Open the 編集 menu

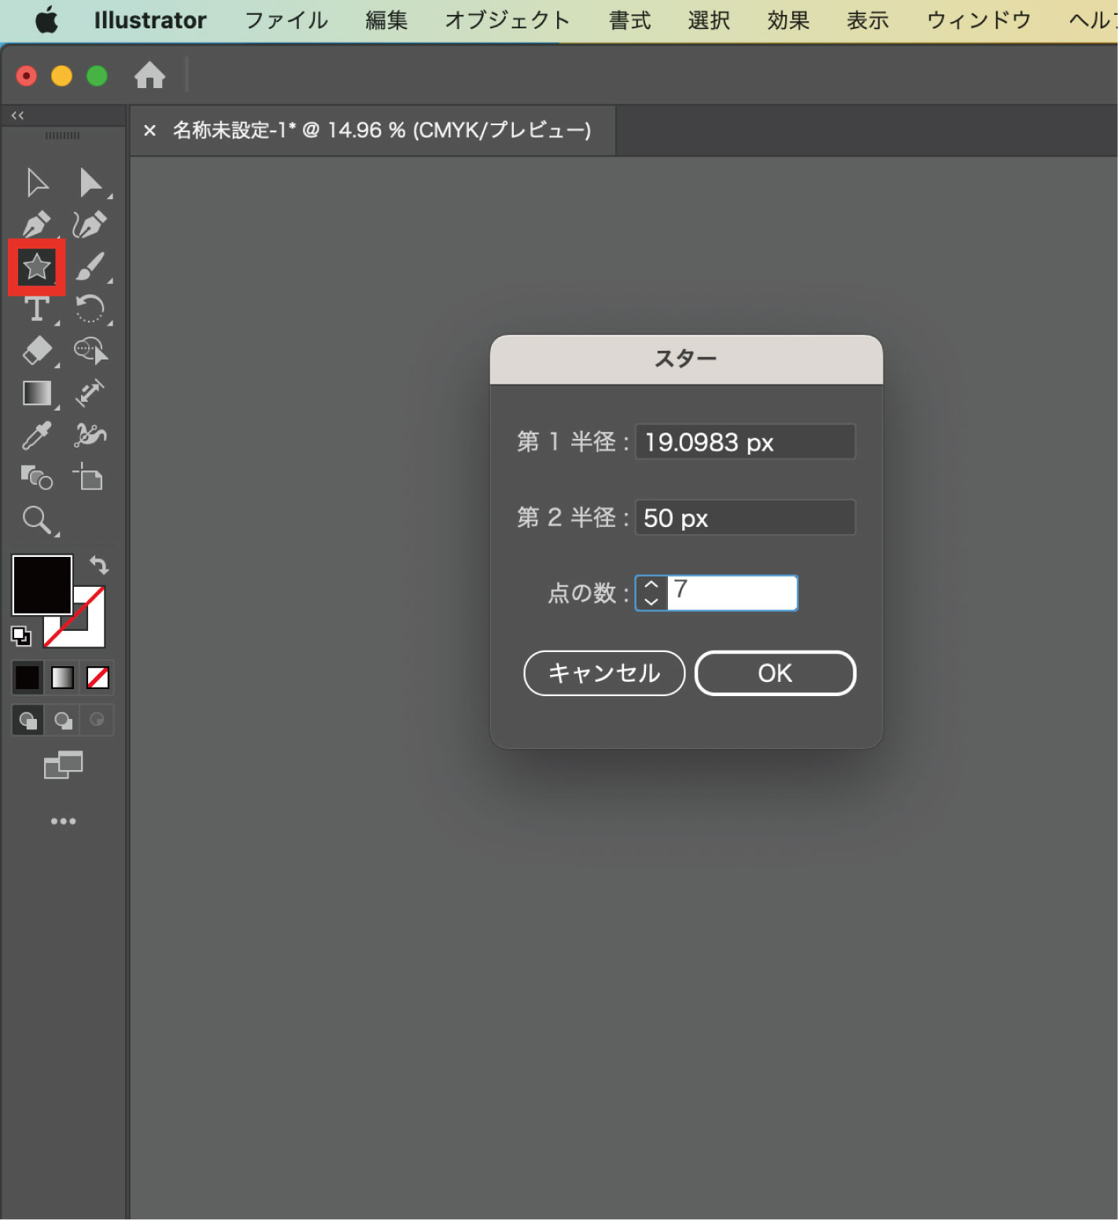point(386,20)
